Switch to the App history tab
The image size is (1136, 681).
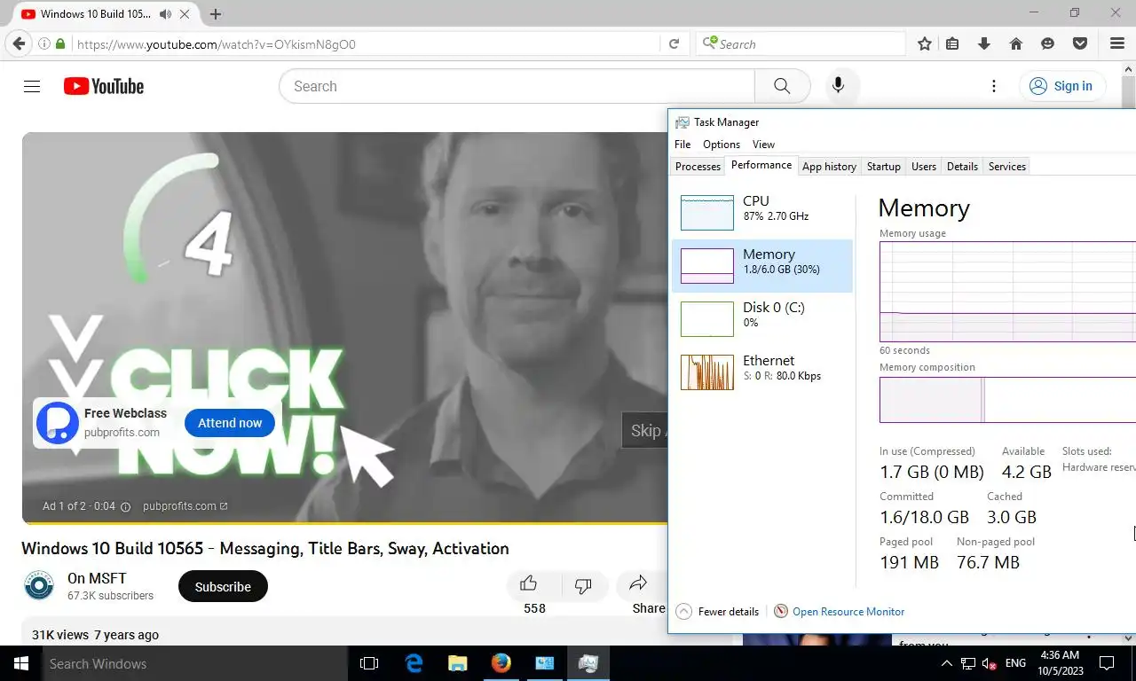[829, 167]
